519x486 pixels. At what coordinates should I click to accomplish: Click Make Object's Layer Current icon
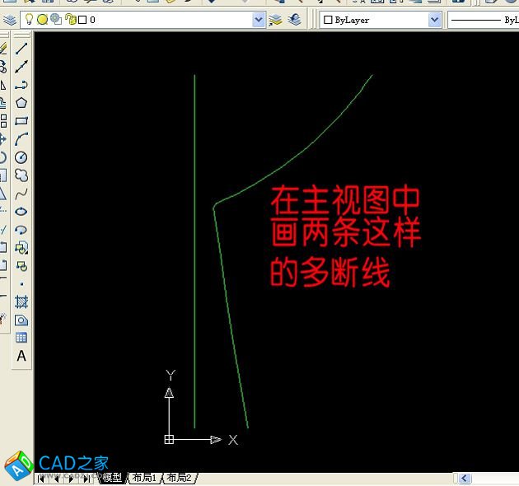pyautogui.click(x=275, y=20)
